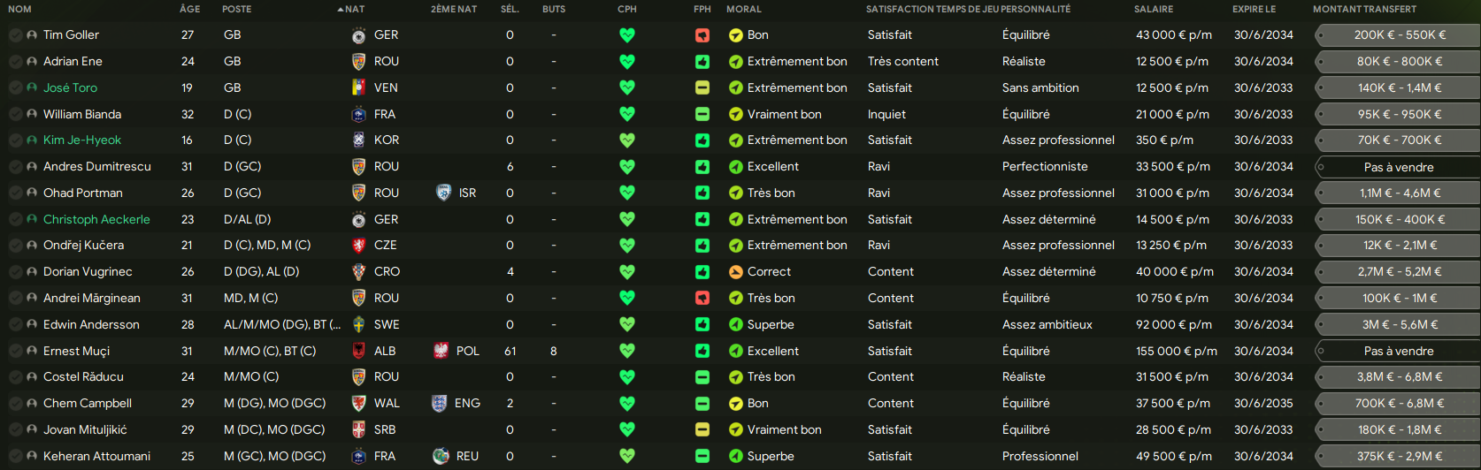The width and height of the screenshot is (1481, 470).
Task: Sort list by MONTANT TRANSFERT header
Action: pos(1364,9)
